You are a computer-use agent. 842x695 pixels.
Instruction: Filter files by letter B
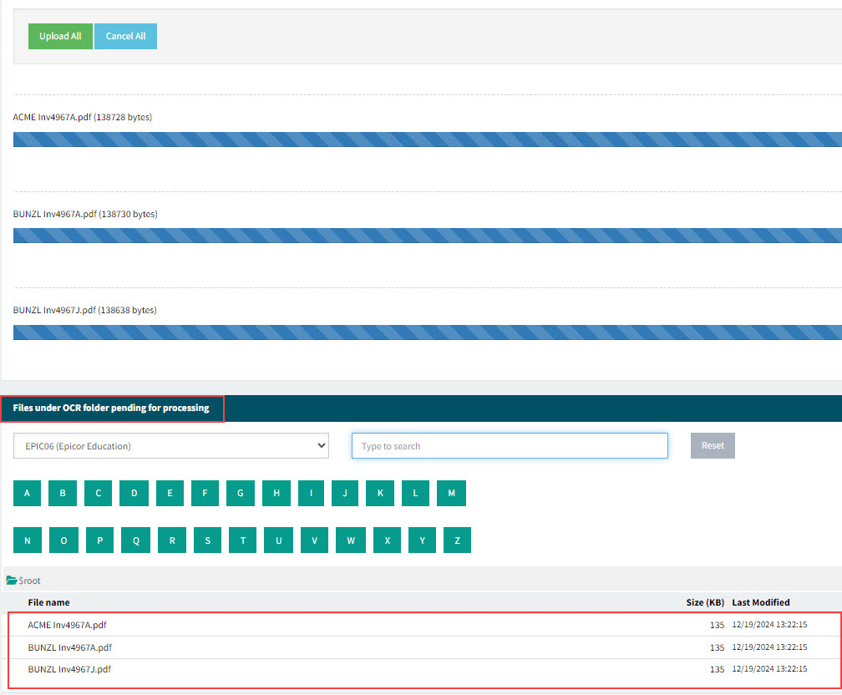tap(63, 494)
